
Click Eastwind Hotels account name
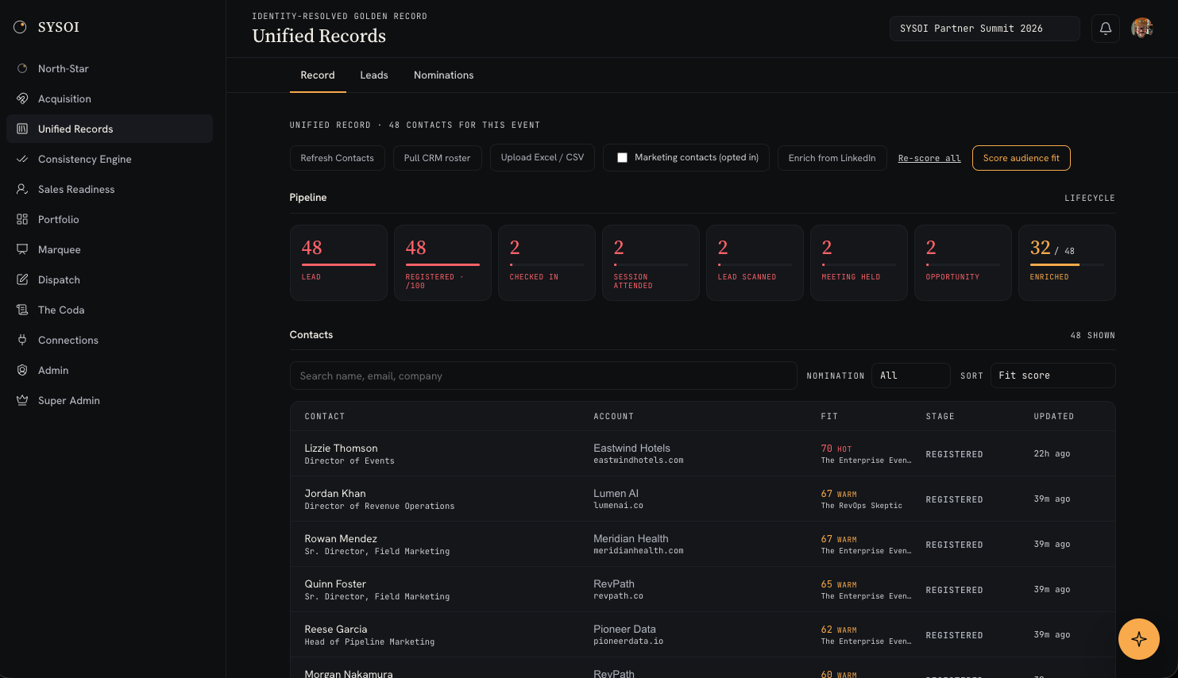coord(631,449)
